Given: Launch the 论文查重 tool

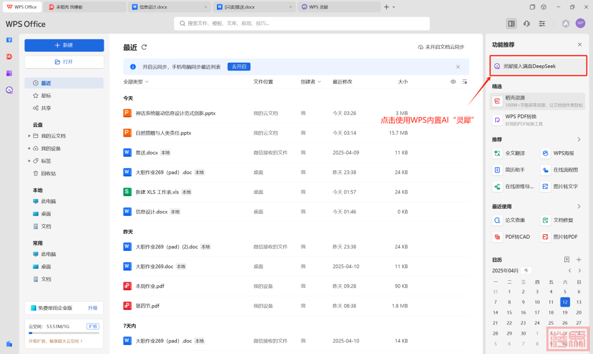Looking at the screenshot, I should (510, 220).
